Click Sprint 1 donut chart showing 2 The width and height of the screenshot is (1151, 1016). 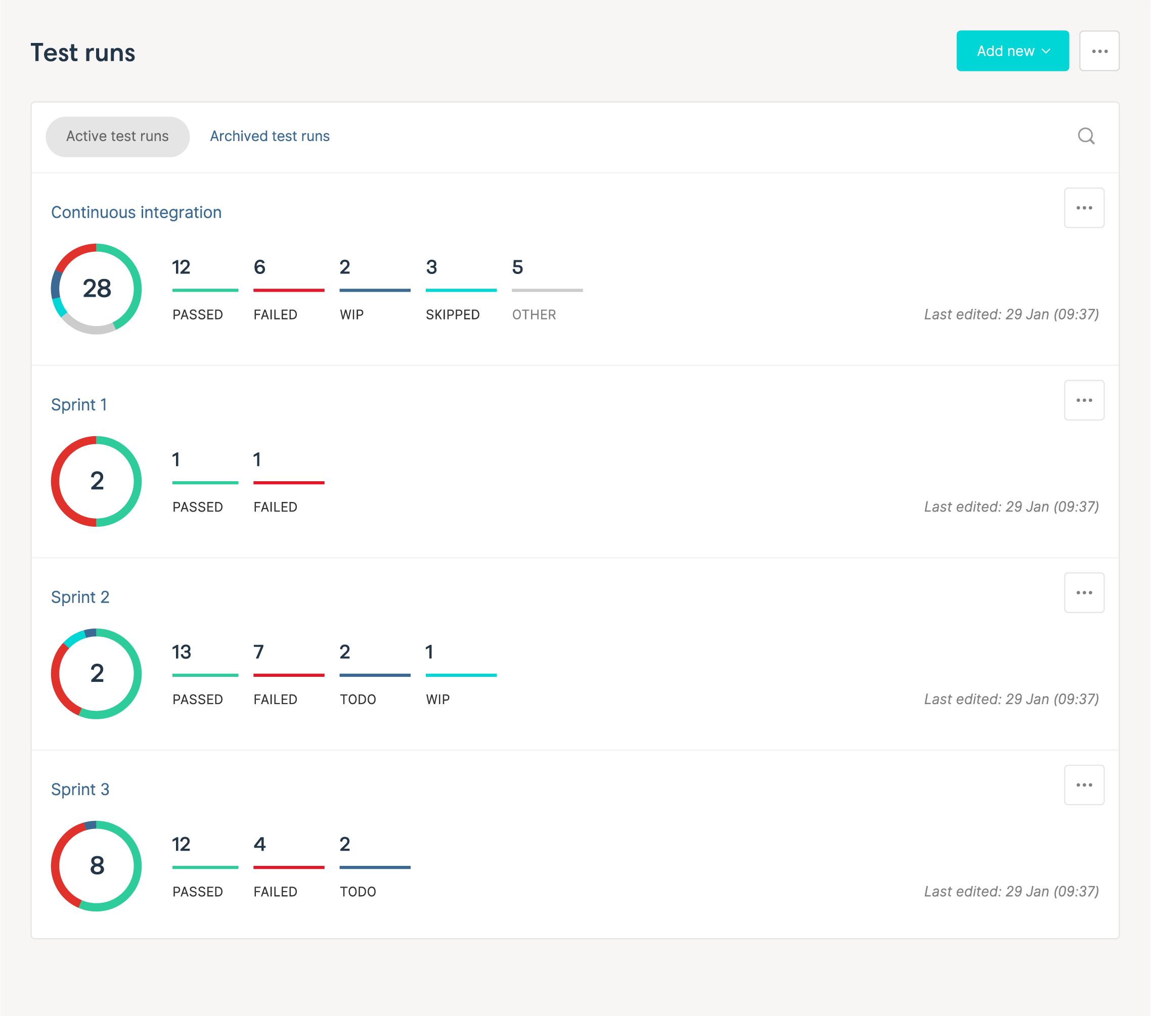coord(96,482)
